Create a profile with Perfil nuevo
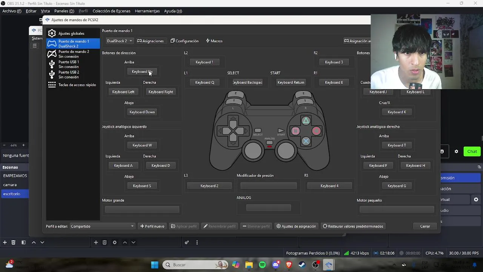483x272 pixels. pyautogui.click(x=152, y=226)
